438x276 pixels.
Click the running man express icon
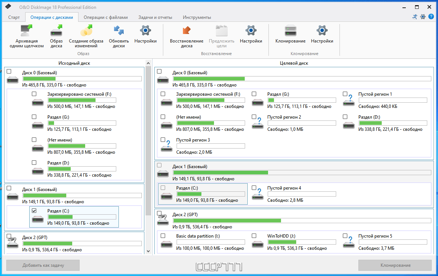[x=415, y=17]
